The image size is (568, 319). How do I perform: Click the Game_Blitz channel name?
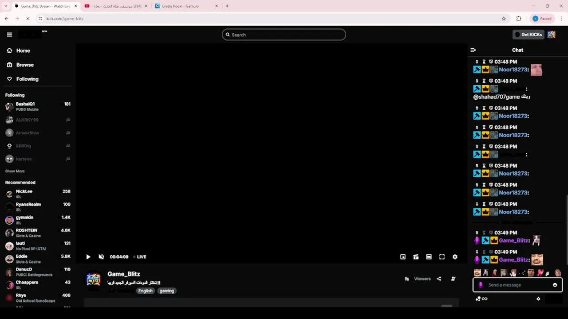tap(124, 274)
